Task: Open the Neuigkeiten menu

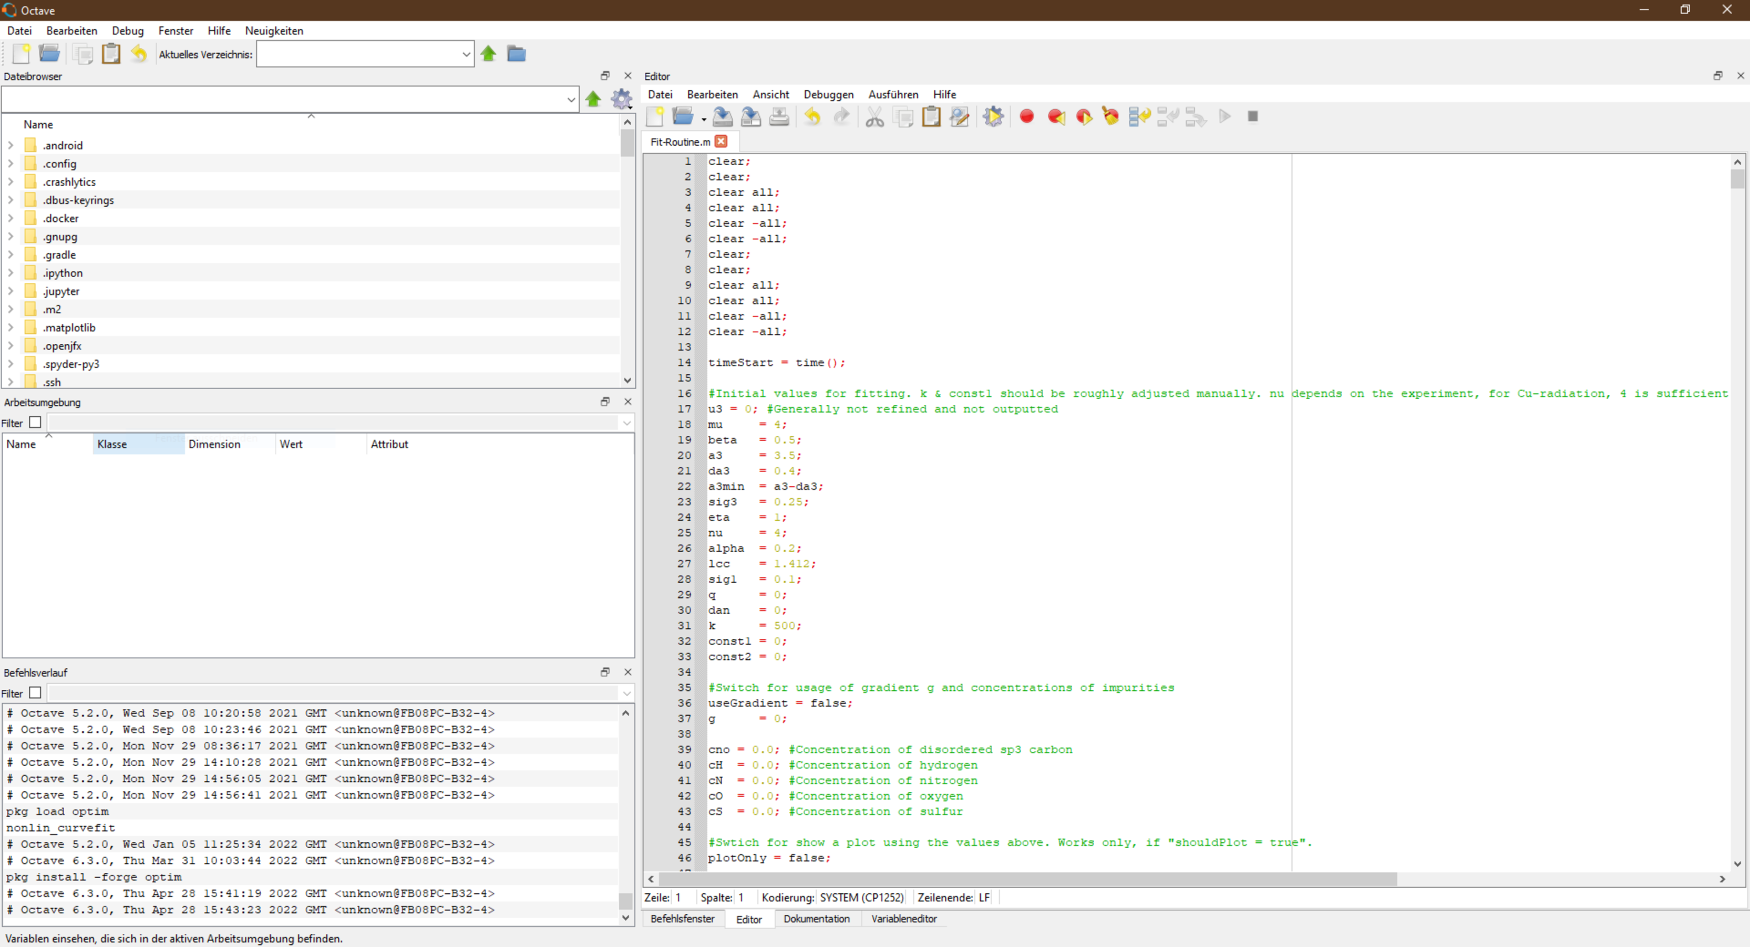Action: tap(274, 31)
